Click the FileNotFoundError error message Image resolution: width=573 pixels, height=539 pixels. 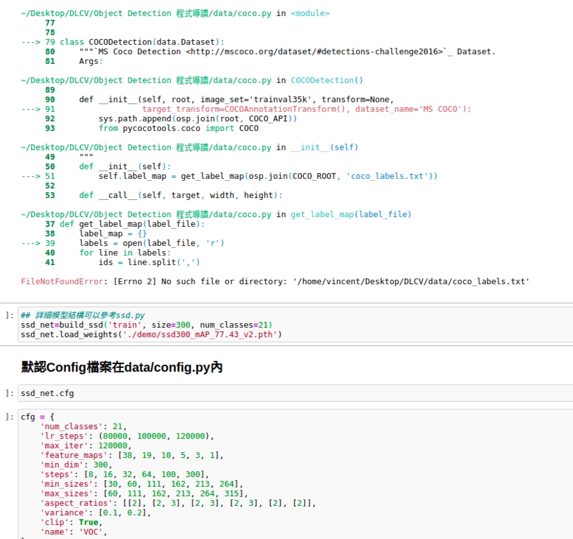click(275, 282)
